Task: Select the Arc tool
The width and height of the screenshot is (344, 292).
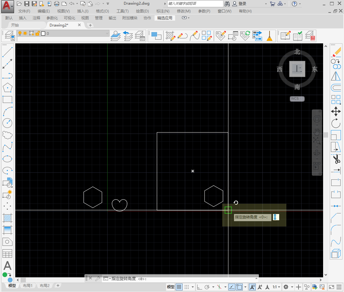Action: tap(7, 111)
